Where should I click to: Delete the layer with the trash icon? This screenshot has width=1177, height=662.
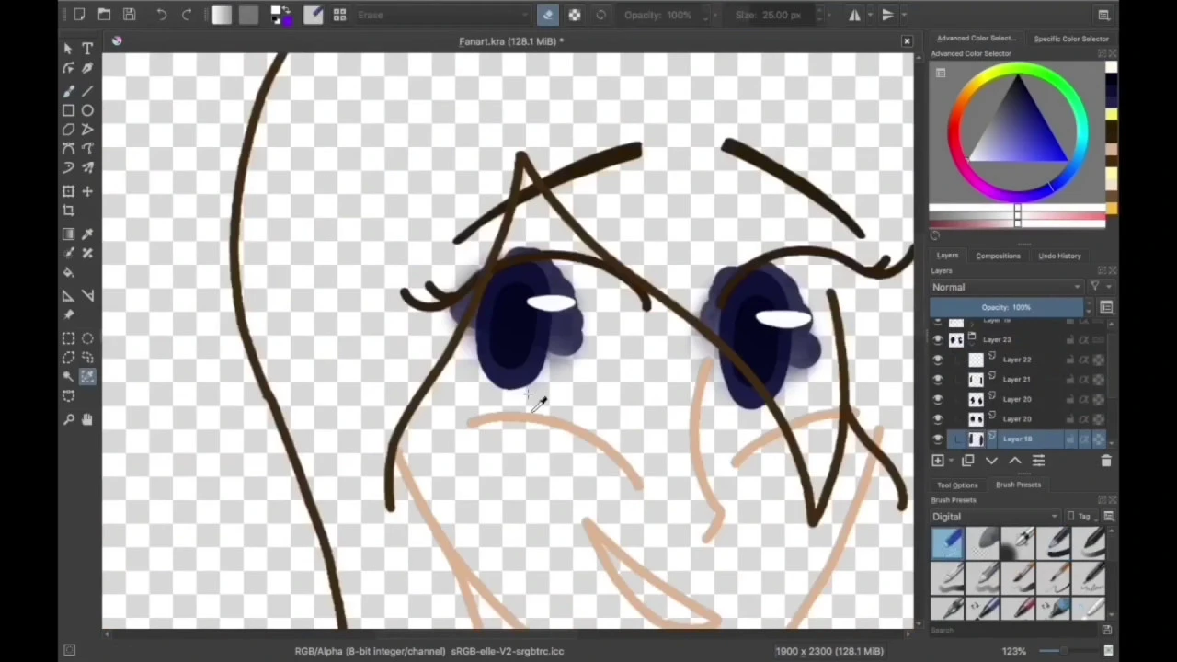(1106, 461)
